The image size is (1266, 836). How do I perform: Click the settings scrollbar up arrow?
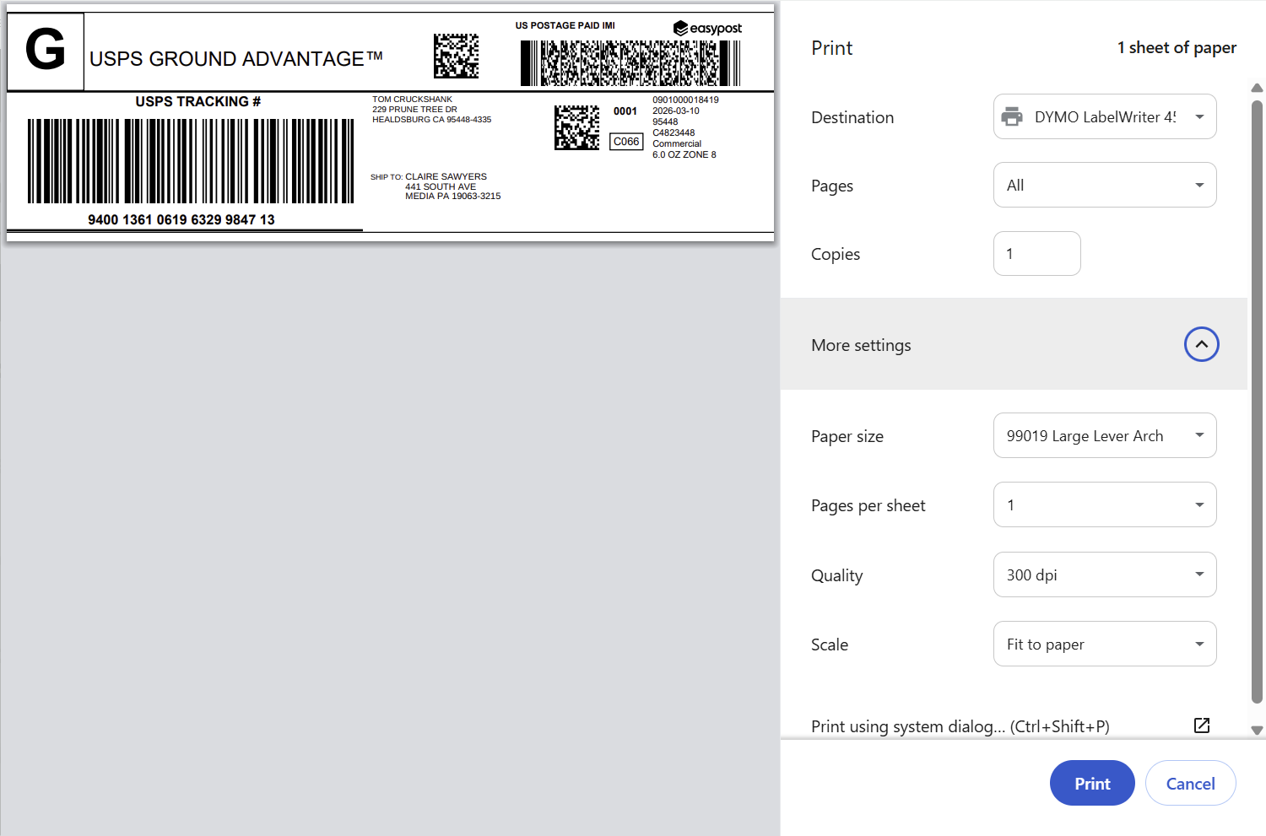click(x=1257, y=88)
